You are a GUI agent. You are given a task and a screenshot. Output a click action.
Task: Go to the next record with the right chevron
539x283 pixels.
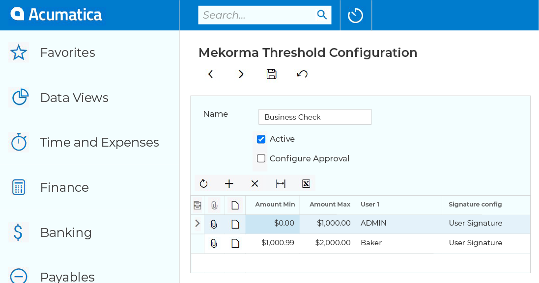pyautogui.click(x=241, y=74)
